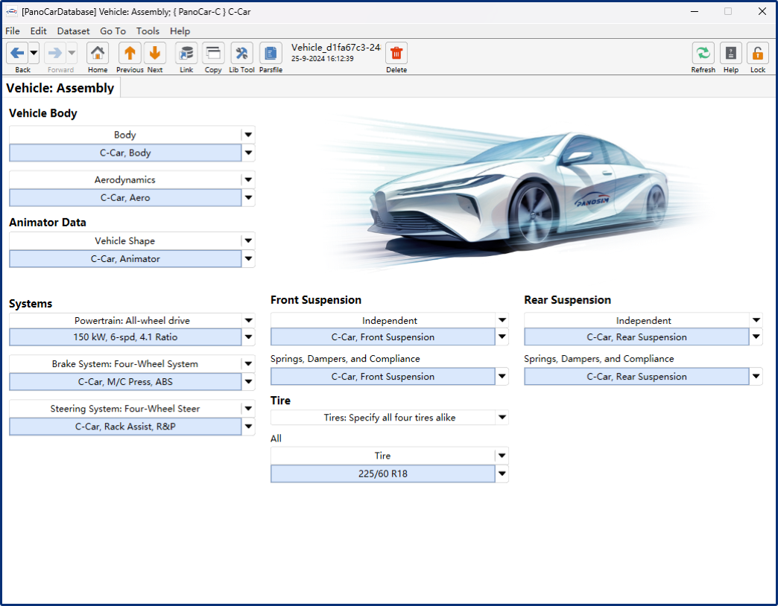Open the C-Car, Rack Assist, R&P link
The height and width of the screenshot is (606, 778).
[x=125, y=427]
